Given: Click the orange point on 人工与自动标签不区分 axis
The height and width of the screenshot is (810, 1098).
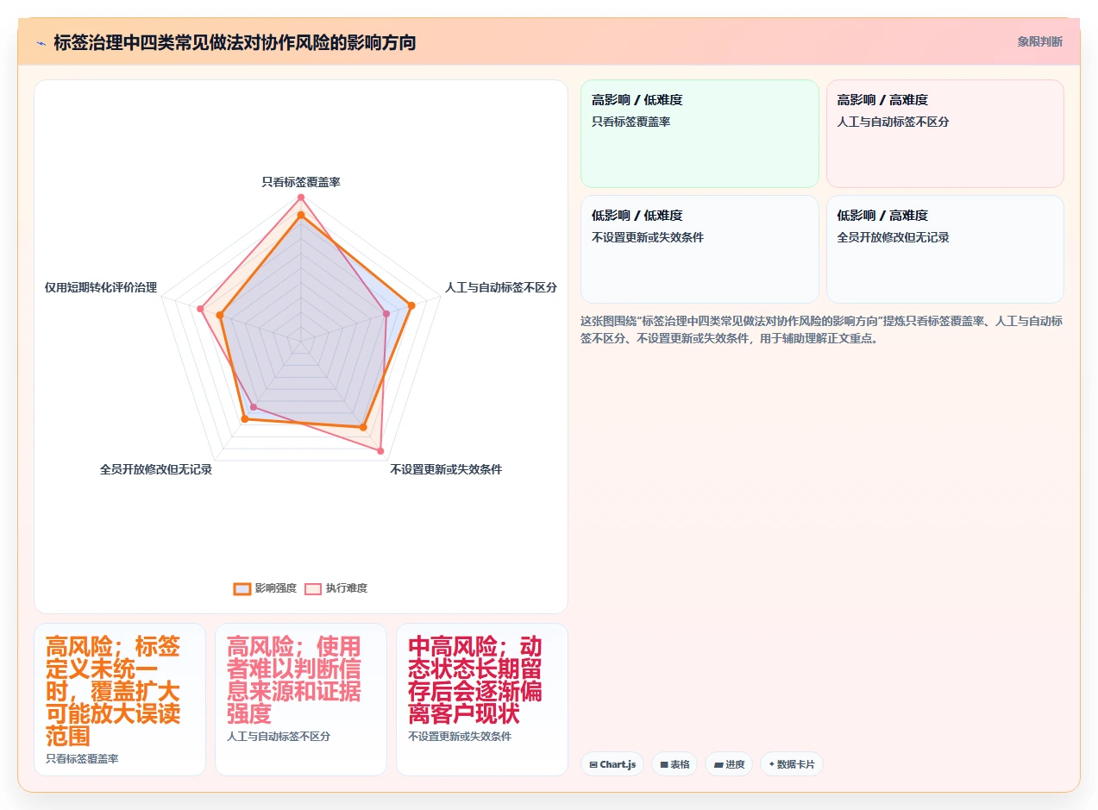Looking at the screenshot, I should 411,305.
